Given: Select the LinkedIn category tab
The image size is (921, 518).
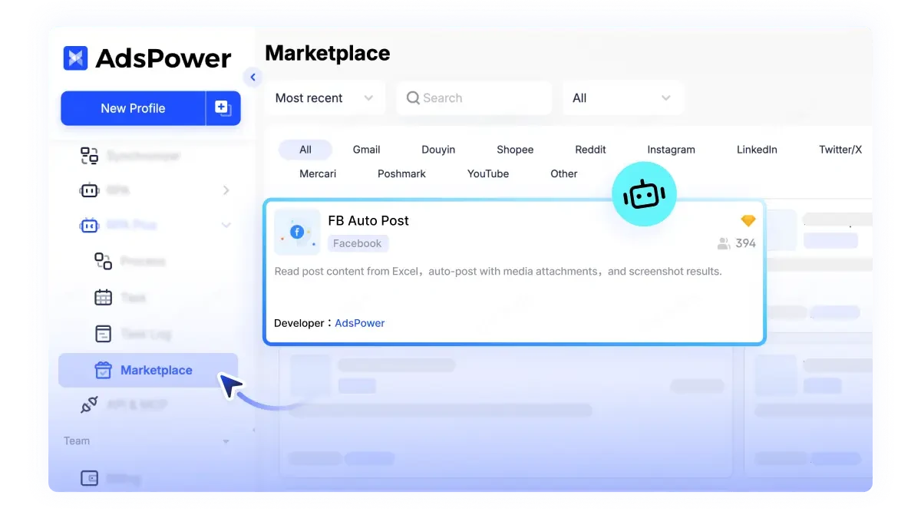Looking at the screenshot, I should [757, 150].
